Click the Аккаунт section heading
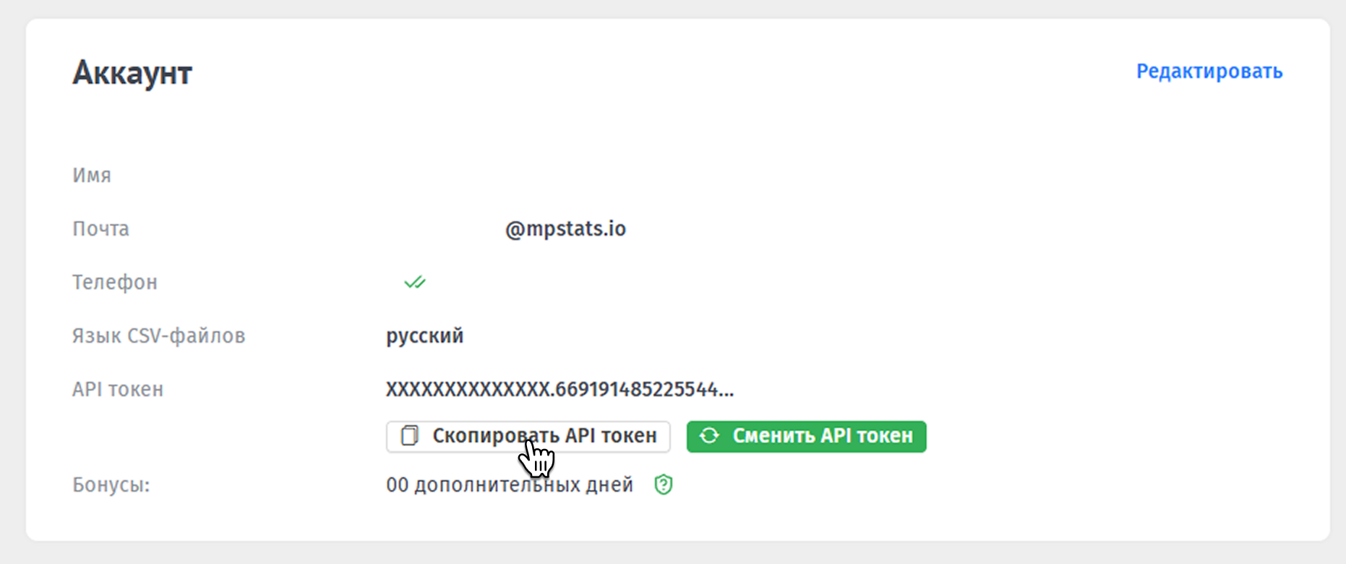Screen dimensions: 1346x564 tap(132, 73)
